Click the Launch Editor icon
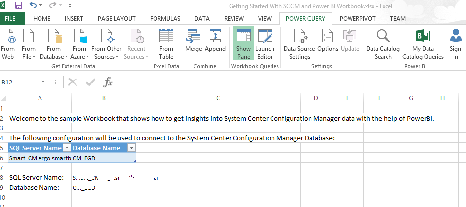The height and width of the screenshot is (207, 466). click(x=265, y=43)
